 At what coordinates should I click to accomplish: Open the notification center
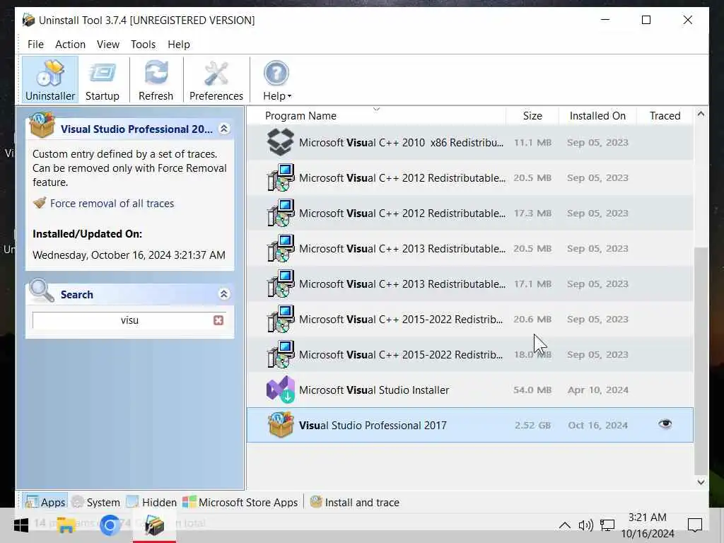[x=694, y=525]
